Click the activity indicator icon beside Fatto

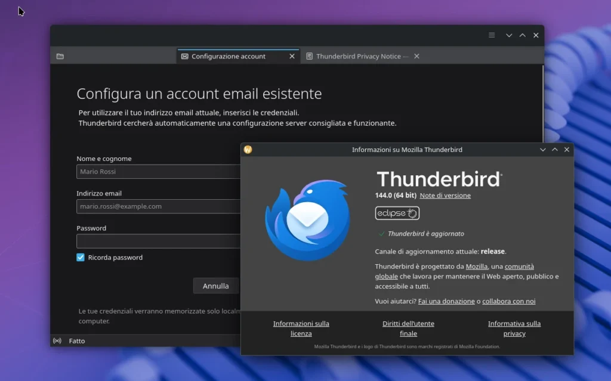[x=57, y=340]
